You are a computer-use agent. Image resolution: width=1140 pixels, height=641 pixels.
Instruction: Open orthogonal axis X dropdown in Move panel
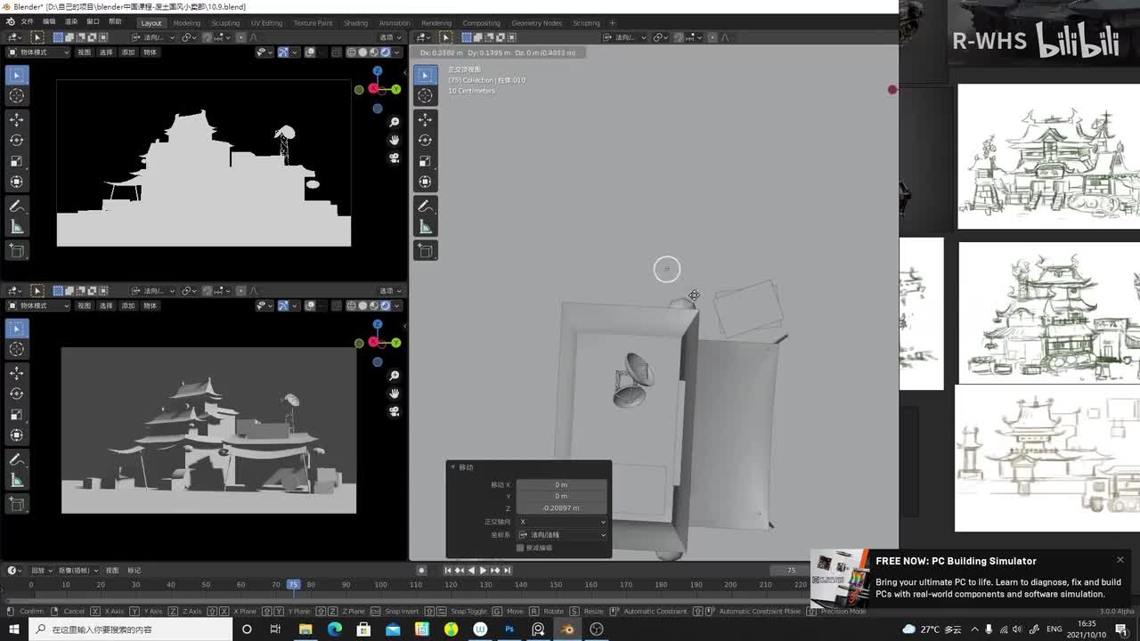coord(562,522)
